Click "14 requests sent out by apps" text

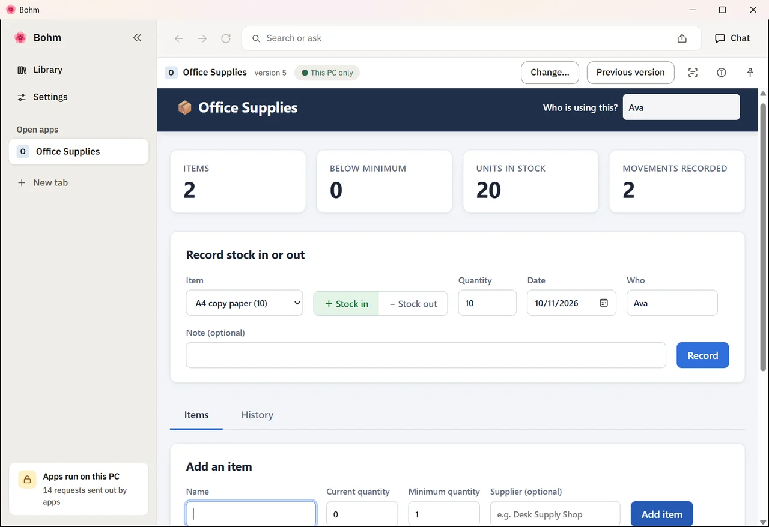point(85,496)
